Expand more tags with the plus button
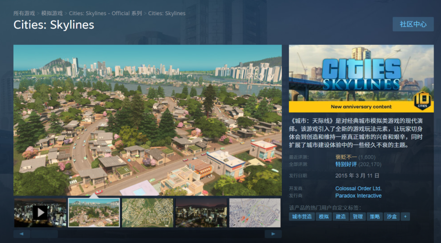441x243 pixels. (x=405, y=216)
